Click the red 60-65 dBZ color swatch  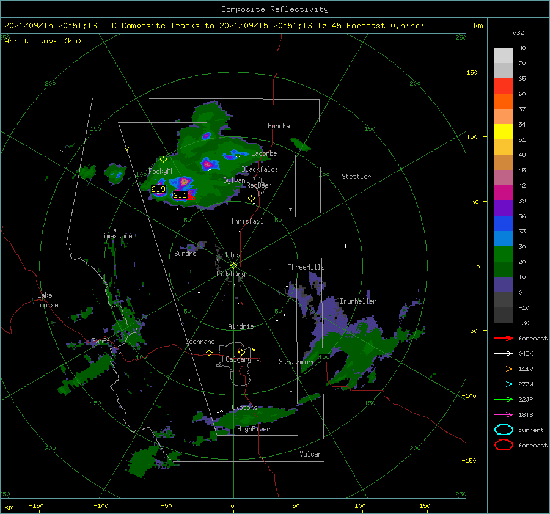point(504,86)
